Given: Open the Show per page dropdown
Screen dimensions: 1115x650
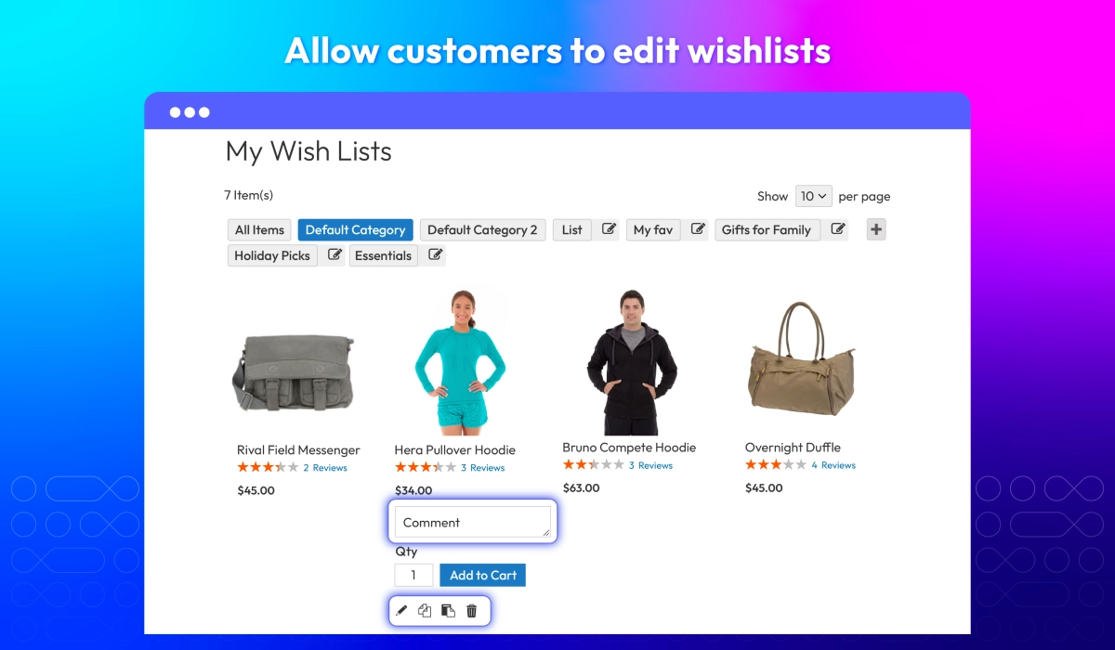Looking at the screenshot, I should coord(814,196).
